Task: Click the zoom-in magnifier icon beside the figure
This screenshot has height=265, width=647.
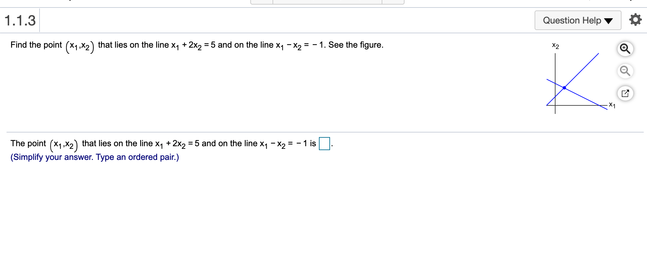Action: pos(624,49)
